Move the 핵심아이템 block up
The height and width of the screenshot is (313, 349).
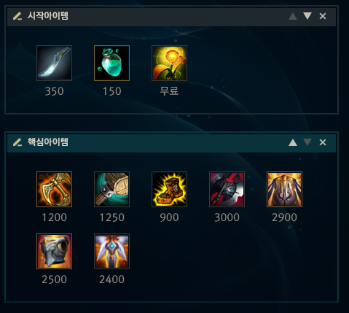(293, 142)
